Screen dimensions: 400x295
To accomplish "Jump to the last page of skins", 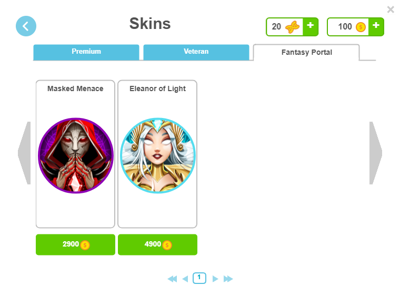I will click(x=228, y=279).
